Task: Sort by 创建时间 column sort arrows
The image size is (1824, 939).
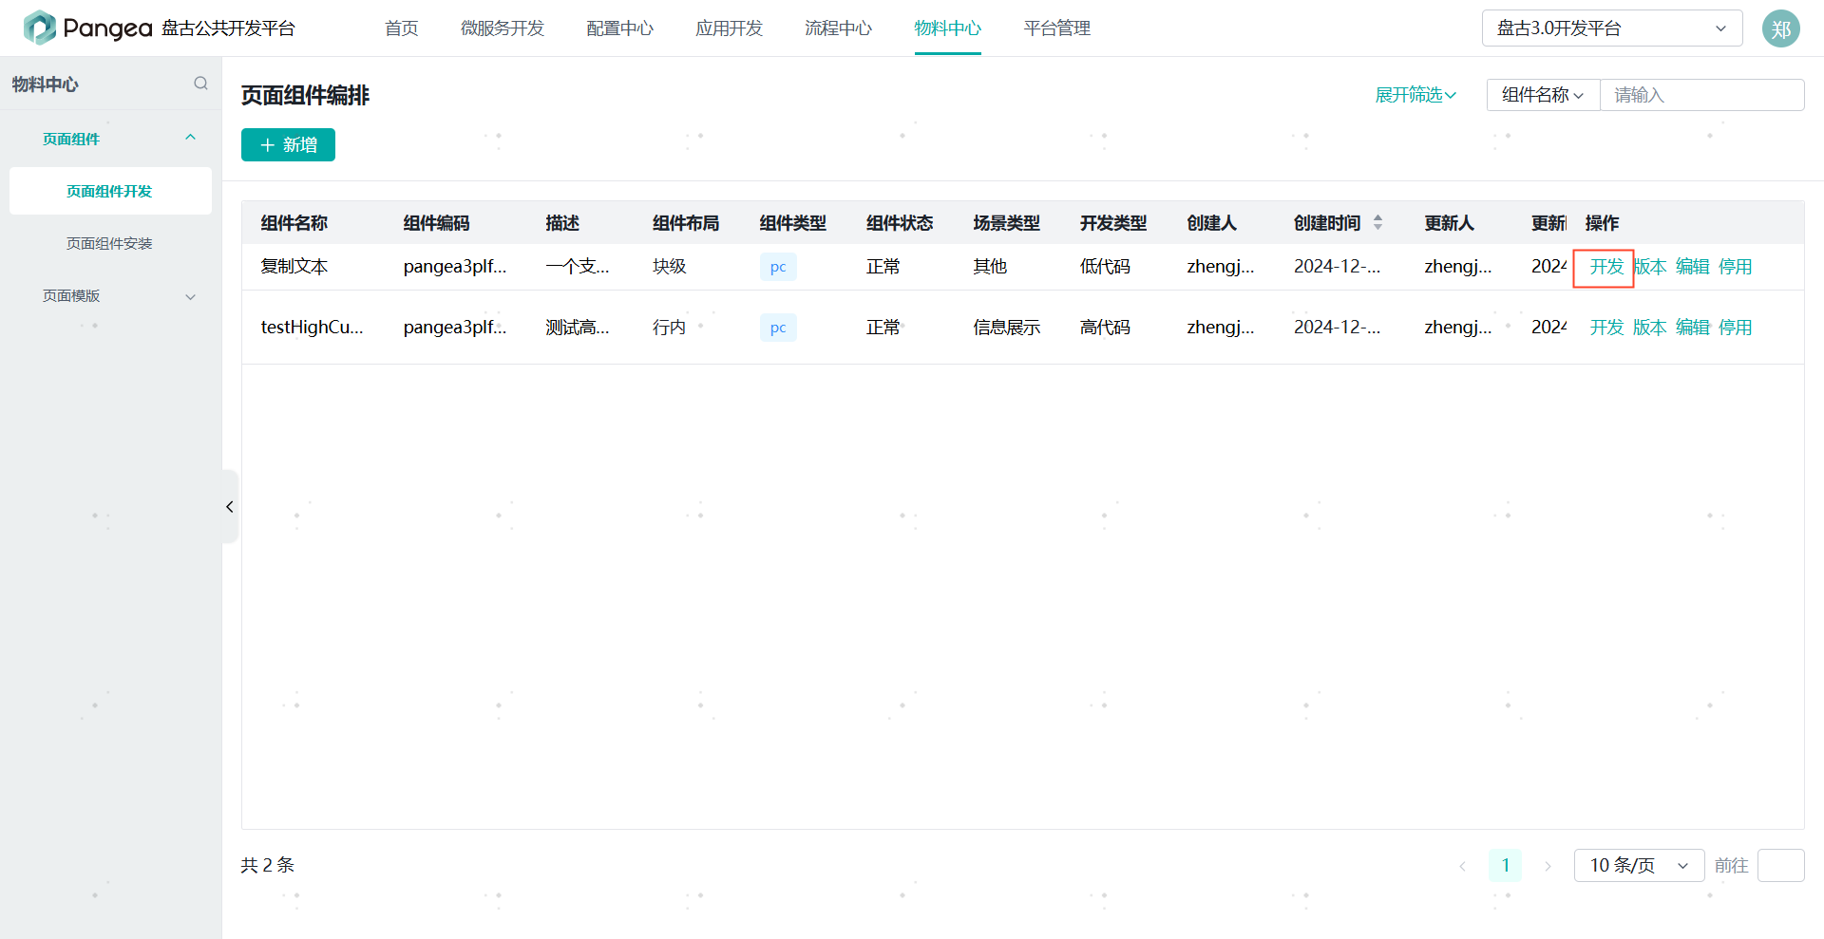Action: pos(1377,222)
